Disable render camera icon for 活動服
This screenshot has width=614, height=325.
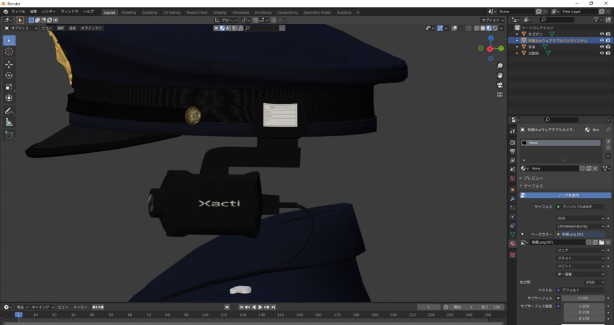pos(608,53)
